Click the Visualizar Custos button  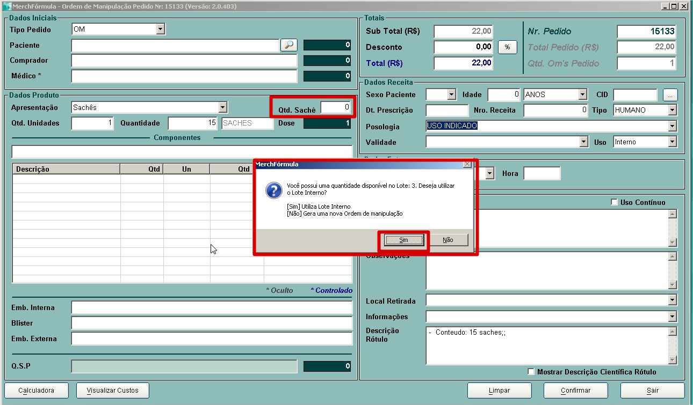(x=113, y=391)
